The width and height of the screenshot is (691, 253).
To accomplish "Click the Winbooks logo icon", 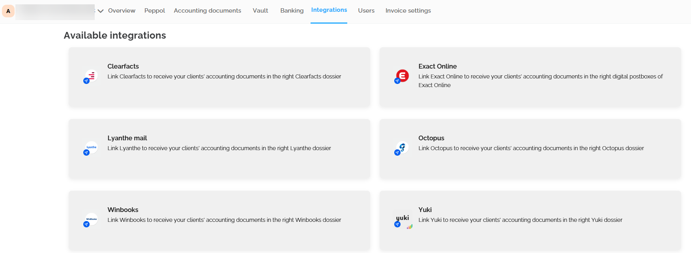I will 91,219.
